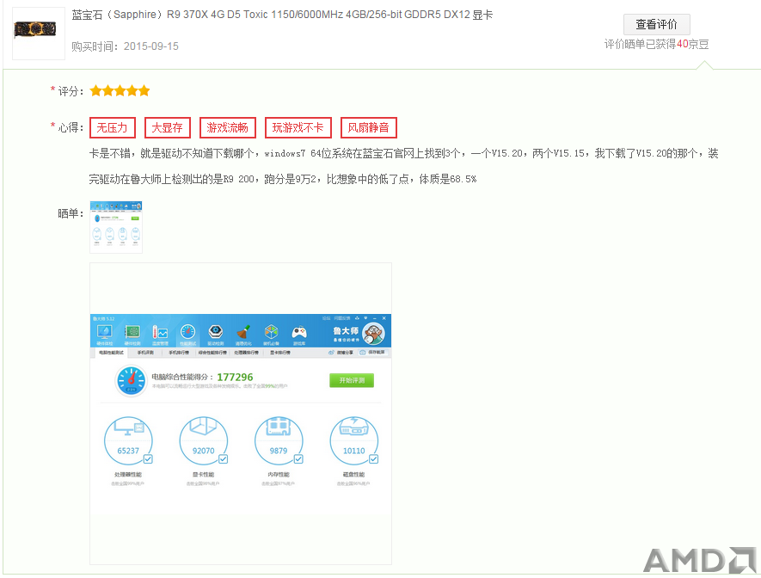Click the 查看评价 button

pyautogui.click(x=657, y=24)
